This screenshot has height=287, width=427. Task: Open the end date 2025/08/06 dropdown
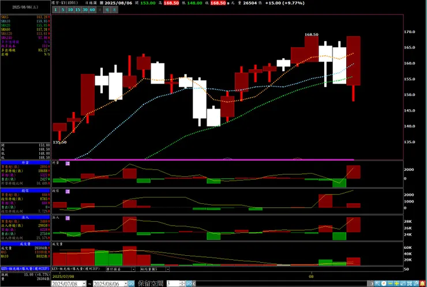[x=126, y=284]
